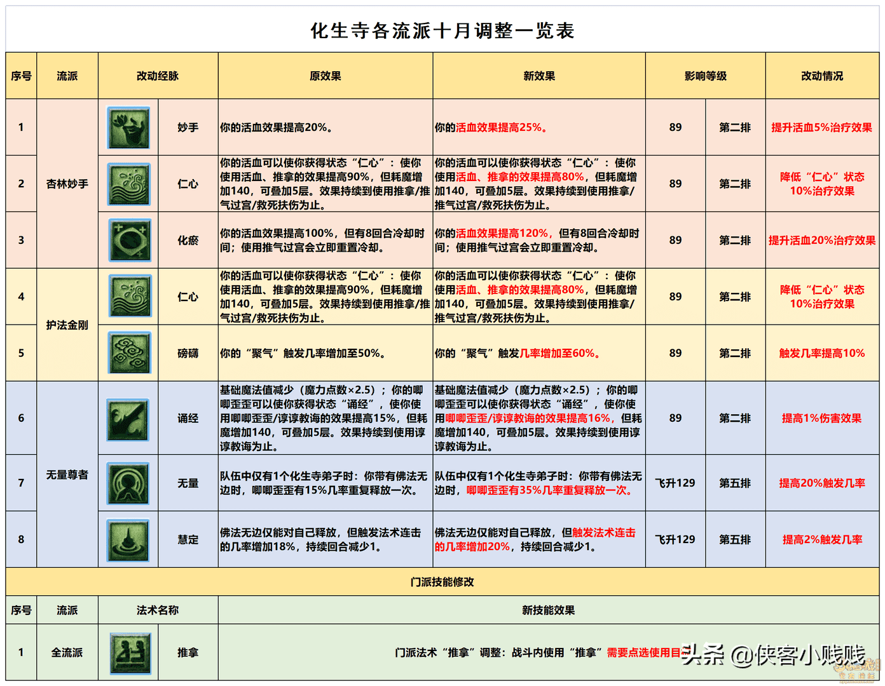Viewport: 885px width, 686px height.
Task: Select the 慧定 old effect with 18%
Action: point(320,539)
